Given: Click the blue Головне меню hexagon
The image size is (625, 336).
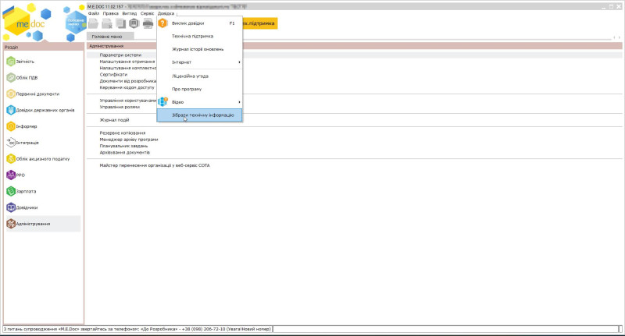Looking at the screenshot, I should coord(75,22).
